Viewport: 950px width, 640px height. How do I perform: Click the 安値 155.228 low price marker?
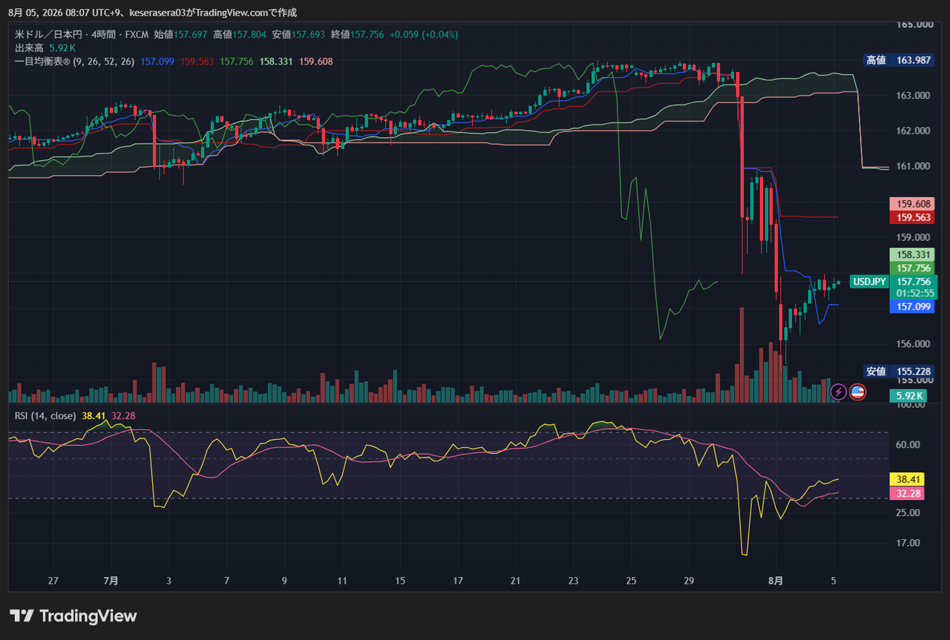(x=898, y=372)
